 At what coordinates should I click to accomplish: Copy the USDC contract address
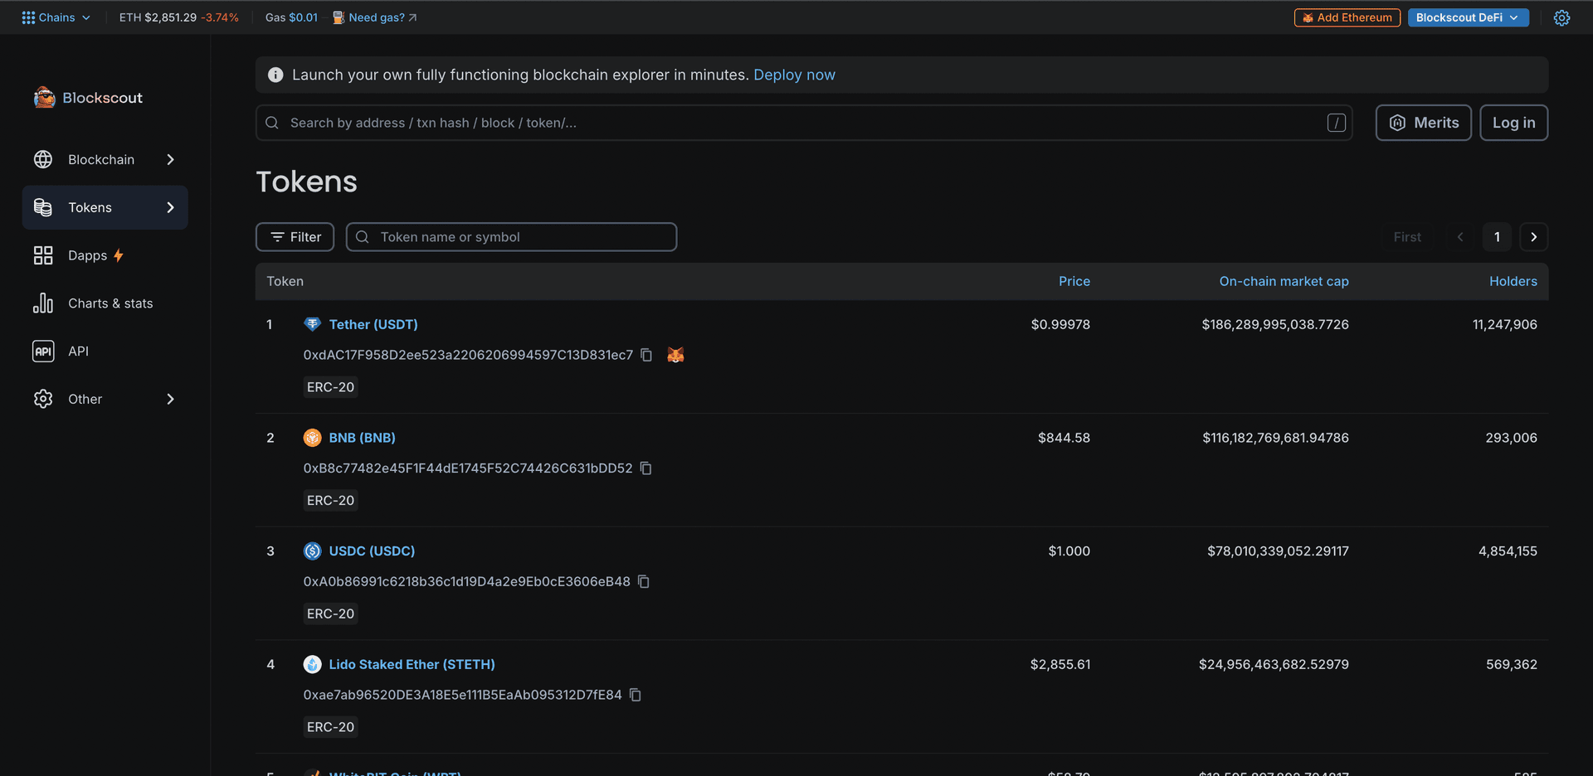point(643,582)
